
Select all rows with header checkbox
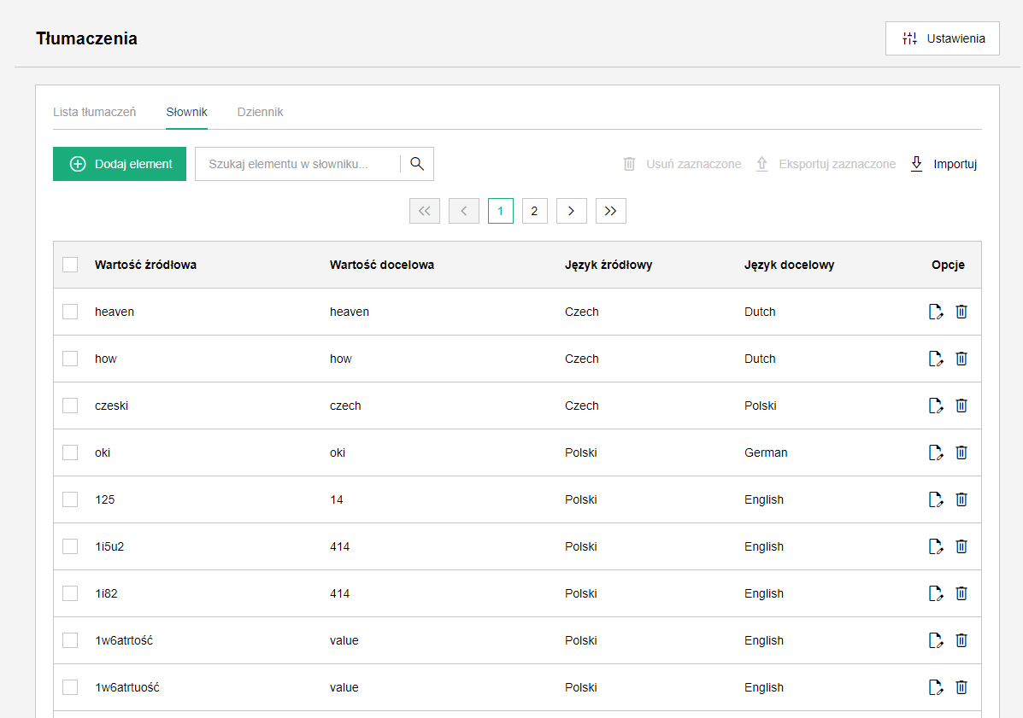(70, 265)
